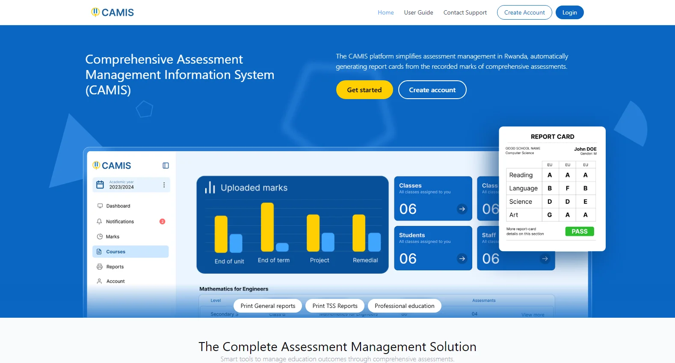Screen dimensions: 675x363
Task: Click the Create Account header button
Action: point(524,12)
